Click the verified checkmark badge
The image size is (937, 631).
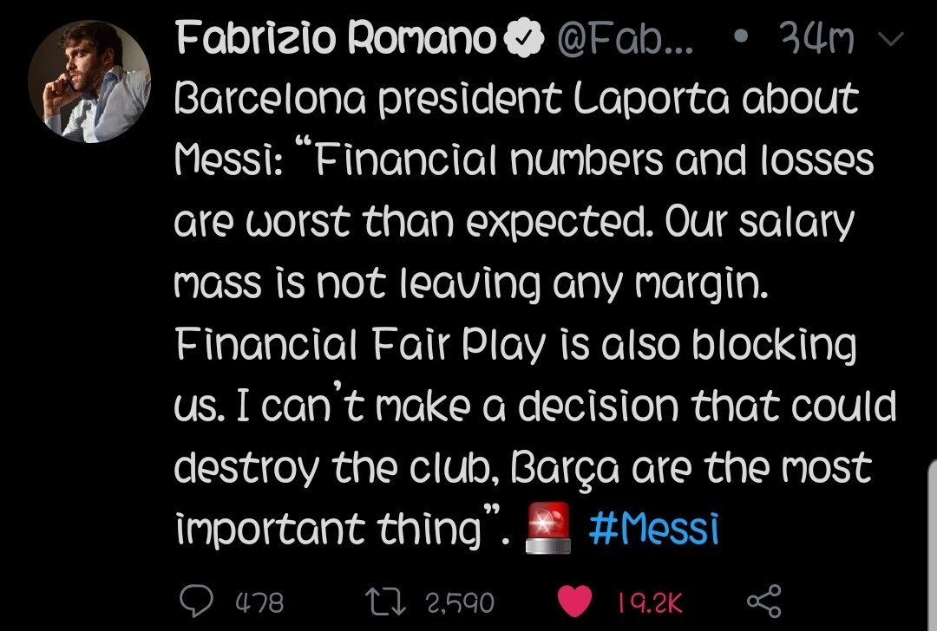pyautogui.click(x=523, y=37)
